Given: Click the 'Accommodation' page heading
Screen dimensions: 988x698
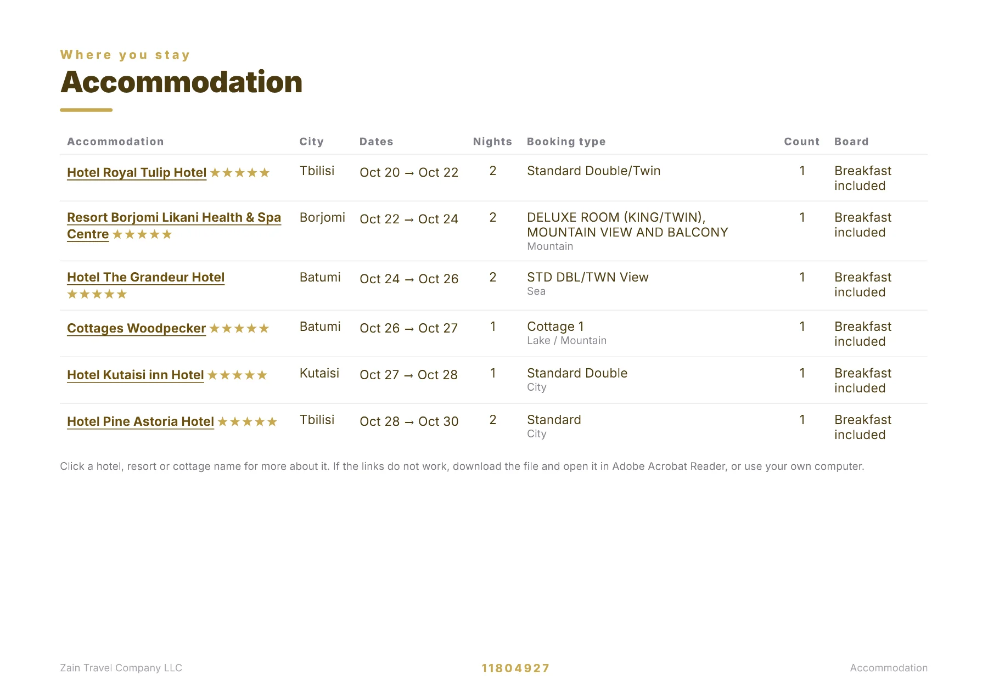Looking at the screenshot, I should (182, 82).
